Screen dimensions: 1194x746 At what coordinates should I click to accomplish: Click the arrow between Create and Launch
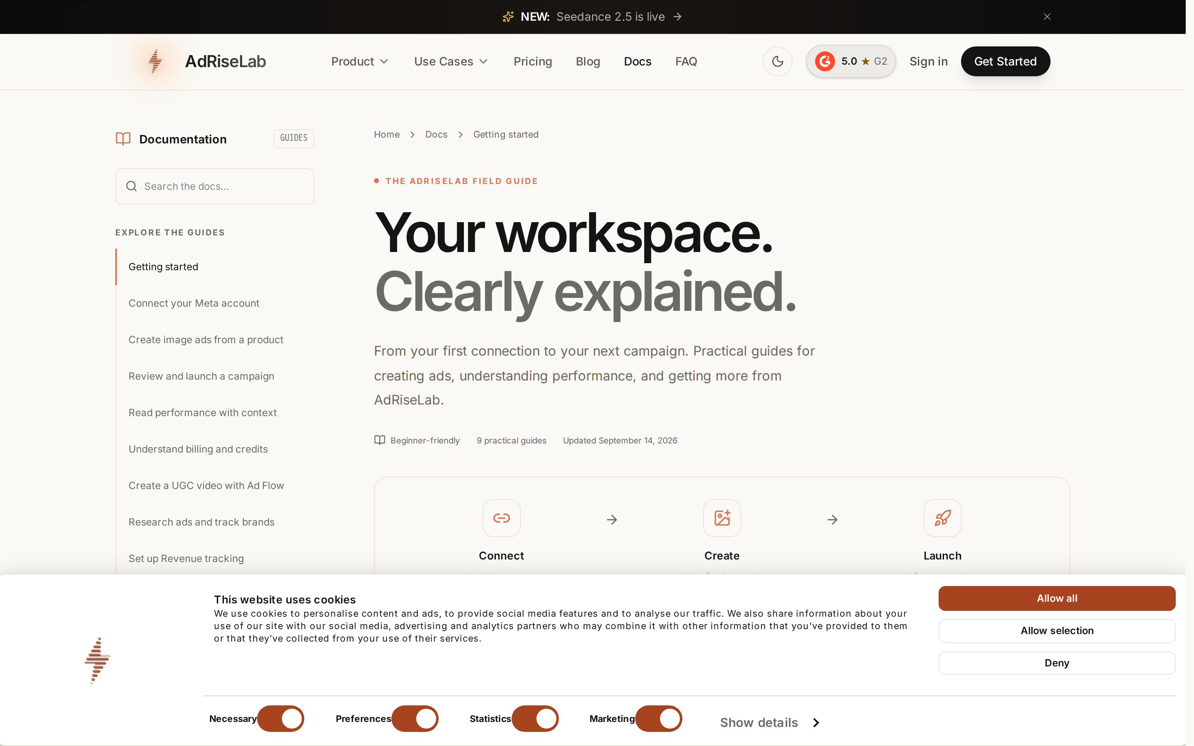point(832,520)
